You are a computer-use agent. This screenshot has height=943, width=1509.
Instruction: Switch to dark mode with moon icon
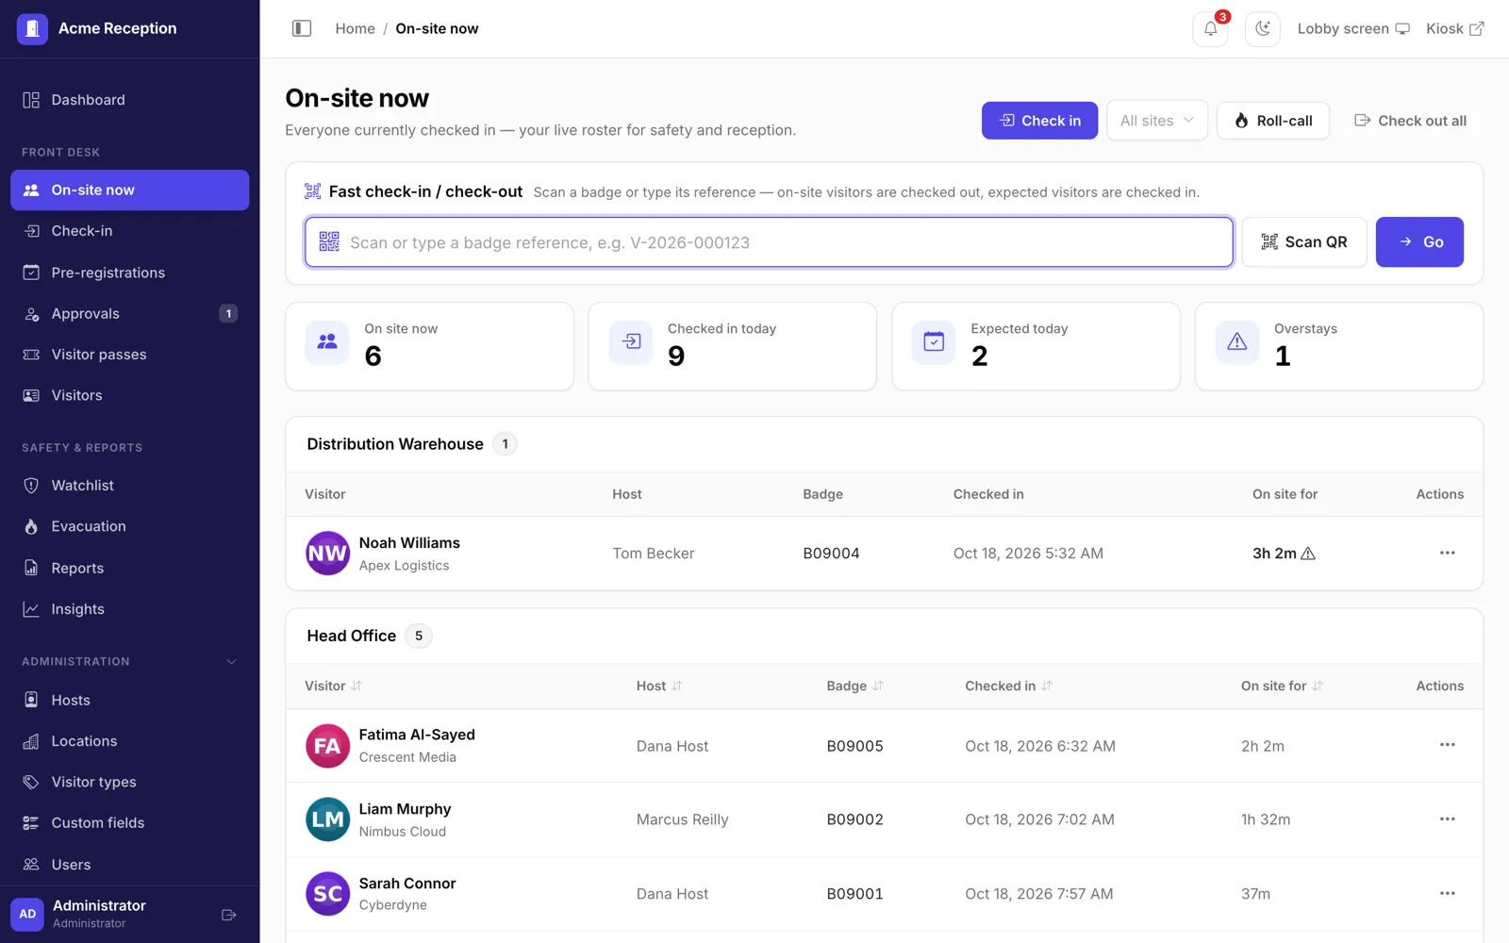[1262, 28]
